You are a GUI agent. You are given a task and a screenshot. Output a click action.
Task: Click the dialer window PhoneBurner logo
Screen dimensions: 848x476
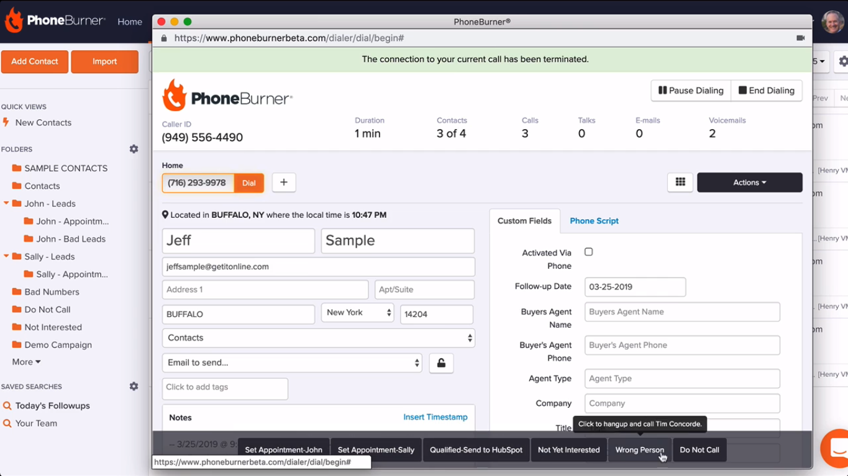(x=227, y=97)
